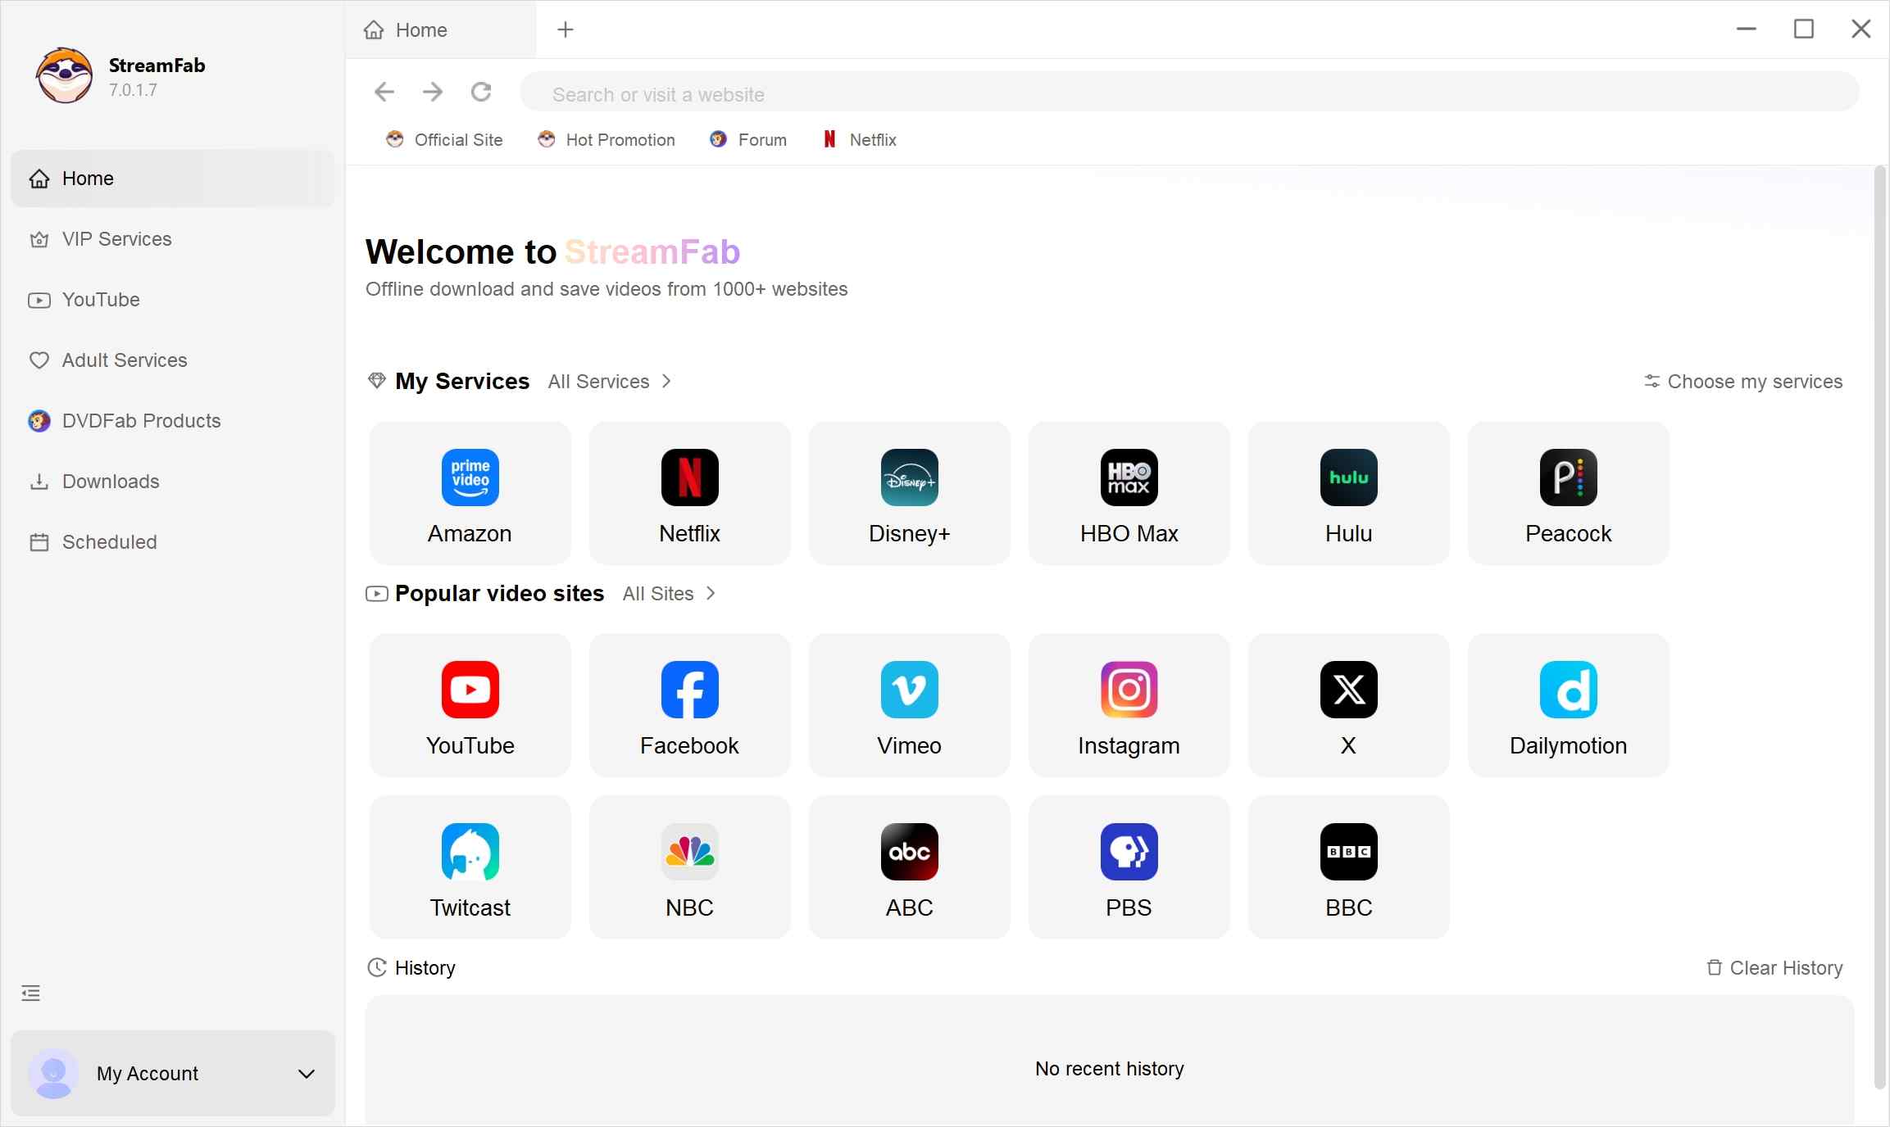1890x1127 pixels.
Task: Visit the Forum quick link
Action: coord(748,139)
